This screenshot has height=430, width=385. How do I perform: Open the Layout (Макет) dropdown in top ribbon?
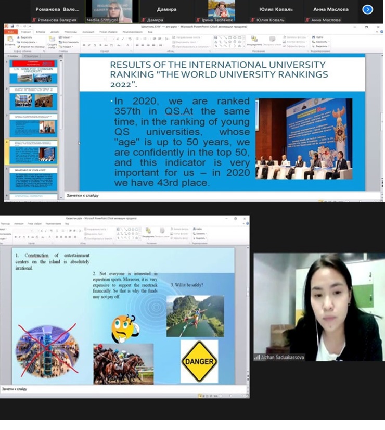[x=67, y=37]
